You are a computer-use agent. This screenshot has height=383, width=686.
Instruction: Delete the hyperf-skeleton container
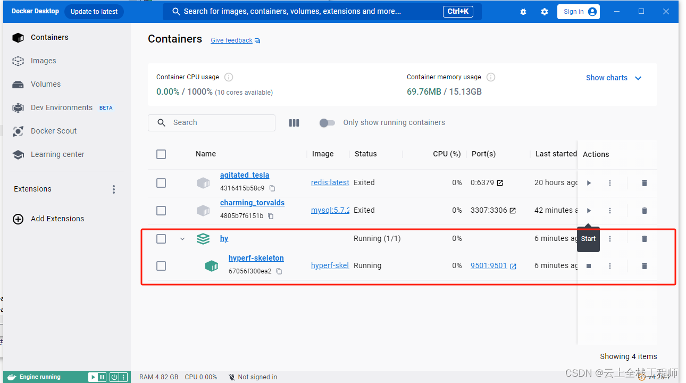tap(645, 266)
